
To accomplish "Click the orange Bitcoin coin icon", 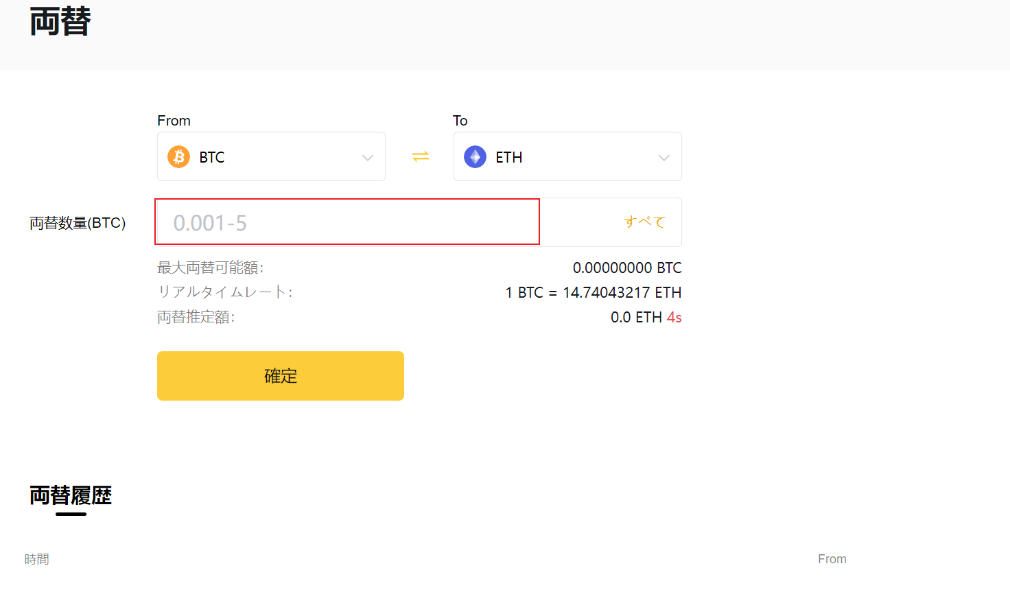I will (x=179, y=157).
